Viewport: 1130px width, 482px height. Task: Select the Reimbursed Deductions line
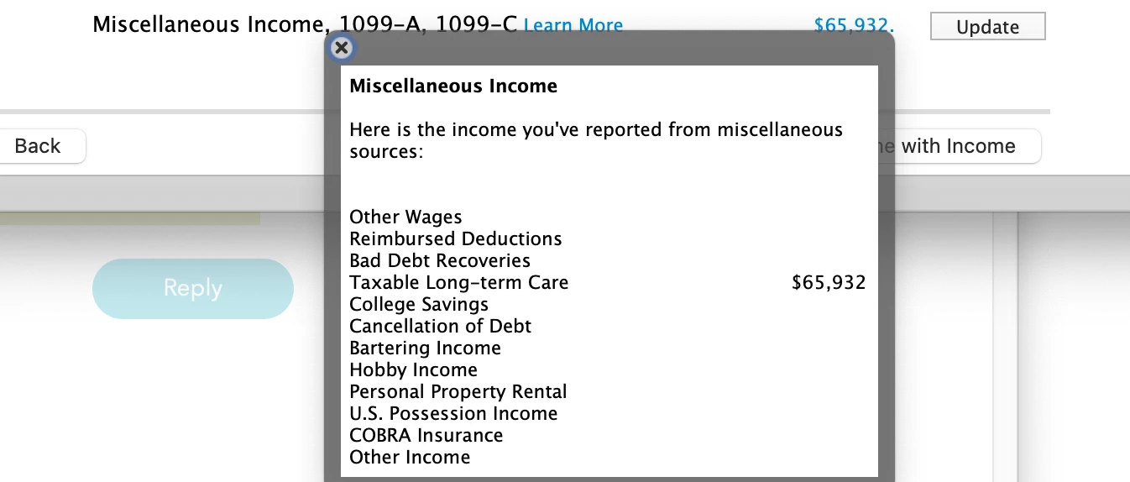[x=456, y=238]
